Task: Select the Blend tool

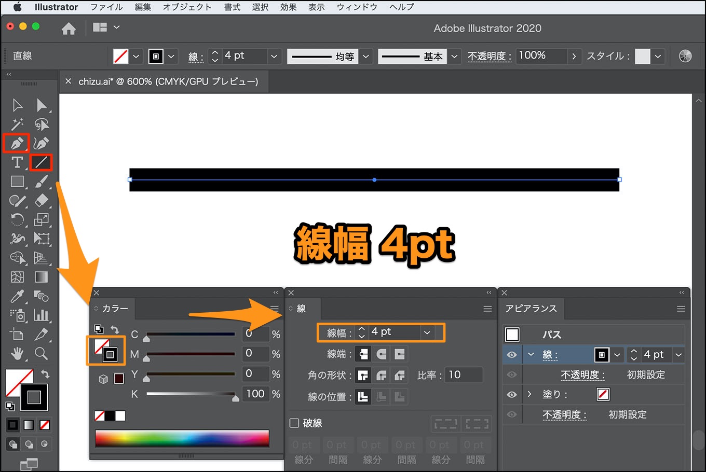Action: pyautogui.click(x=42, y=296)
